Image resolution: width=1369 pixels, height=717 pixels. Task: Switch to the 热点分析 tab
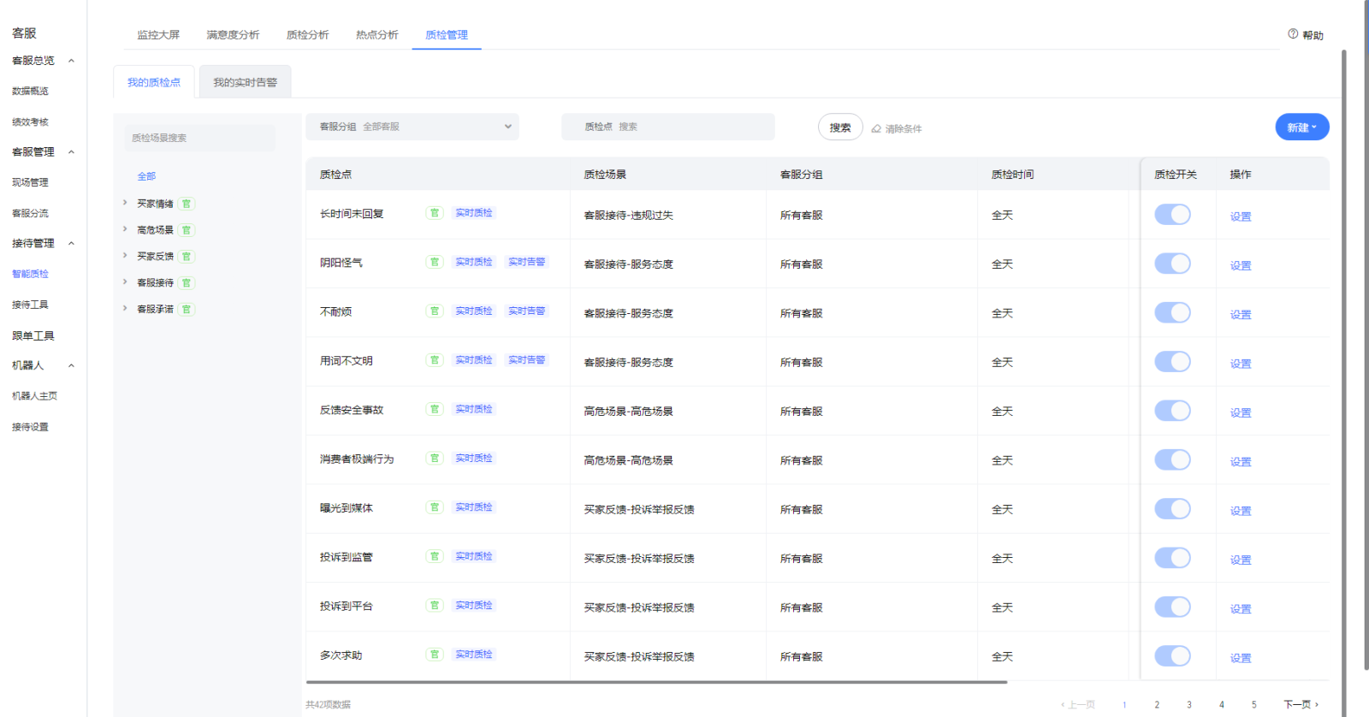click(376, 35)
